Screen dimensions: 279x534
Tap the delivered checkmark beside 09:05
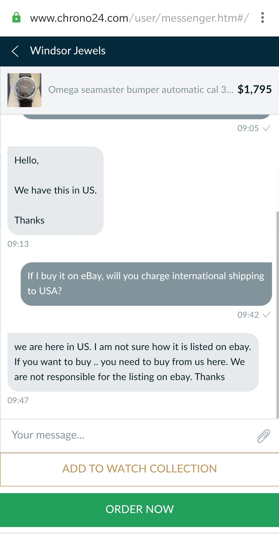point(266,128)
